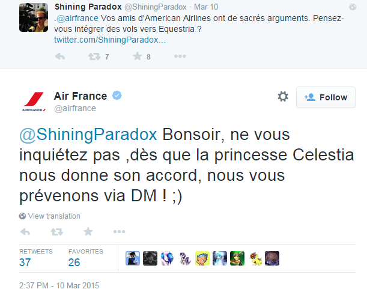Viewport: 367px width, 301px height.
Task: Open more options on Air France tweet
Action: point(119,231)
